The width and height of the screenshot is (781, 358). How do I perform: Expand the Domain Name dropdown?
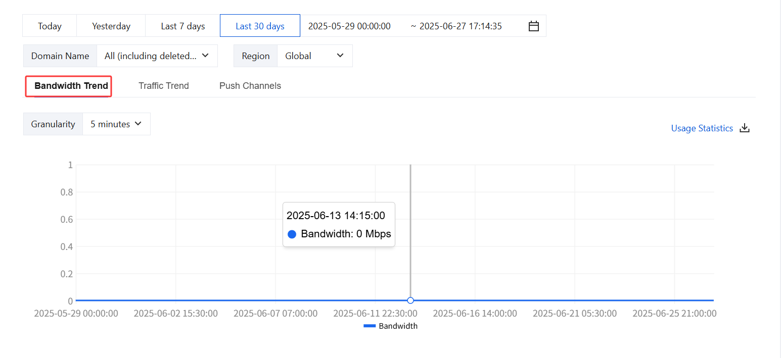[157, 56]
